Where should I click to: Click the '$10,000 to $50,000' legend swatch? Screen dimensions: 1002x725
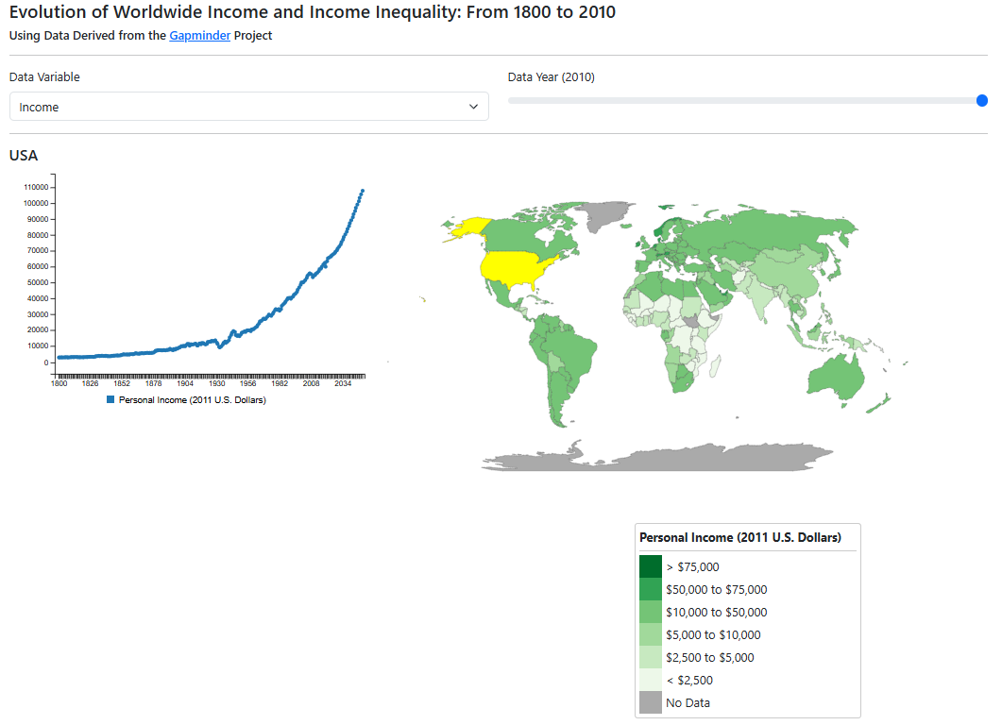[x=650, y=612]
